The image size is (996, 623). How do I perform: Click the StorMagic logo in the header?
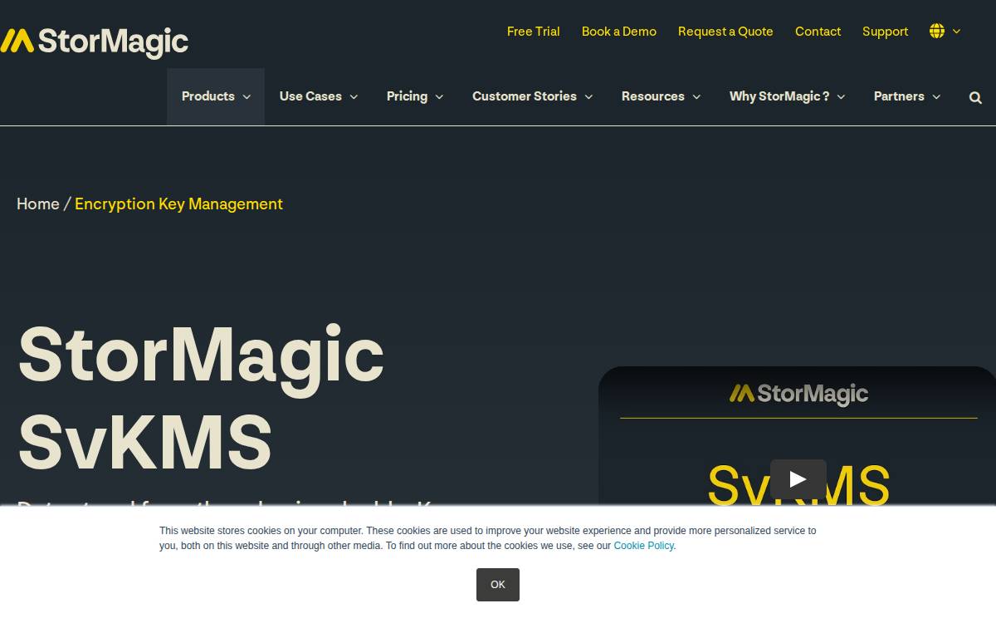point(94,42)
